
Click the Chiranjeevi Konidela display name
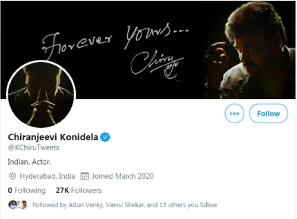(x=53, y=137)
